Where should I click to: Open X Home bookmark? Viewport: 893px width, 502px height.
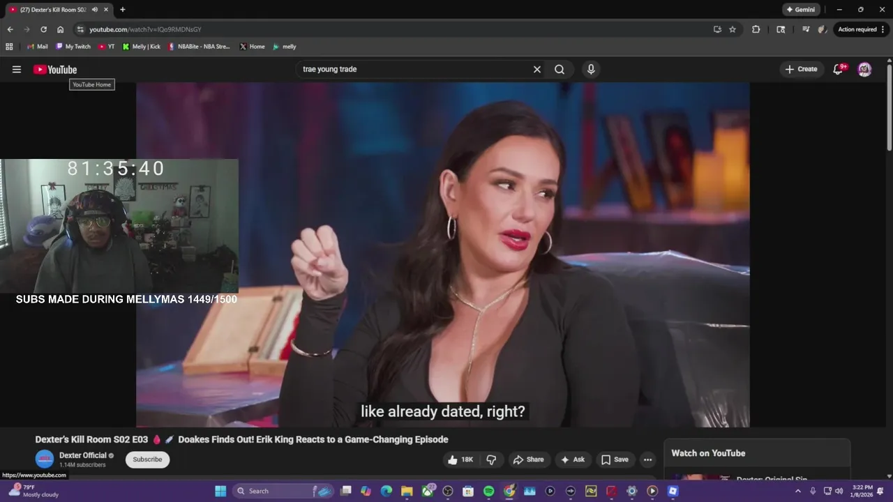(x=252, y=47)
